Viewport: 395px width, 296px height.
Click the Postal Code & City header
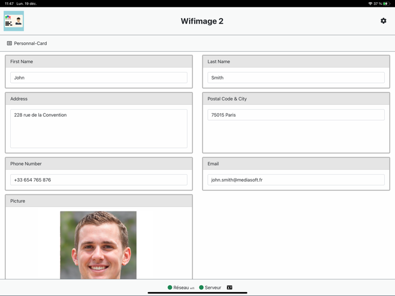click(227, 99)
